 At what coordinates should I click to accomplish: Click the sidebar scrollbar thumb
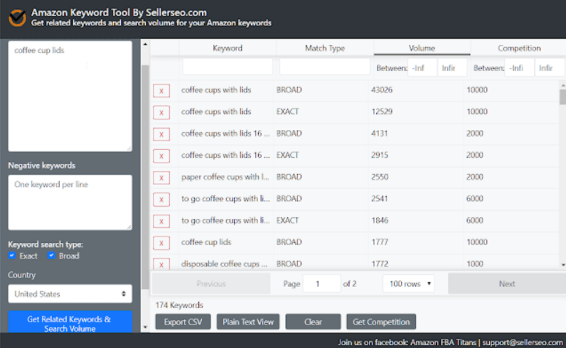tap(145, 176)
